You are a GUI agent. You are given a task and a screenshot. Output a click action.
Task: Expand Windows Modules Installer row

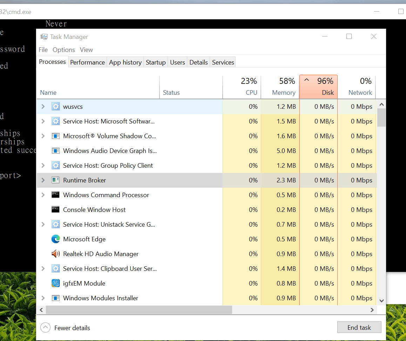[x=43, y=298]
